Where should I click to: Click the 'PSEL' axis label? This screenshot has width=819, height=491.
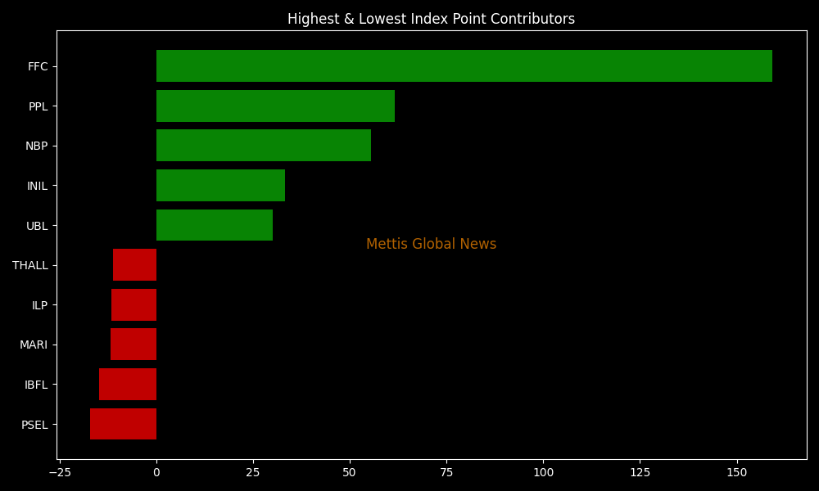click(34, 425)
